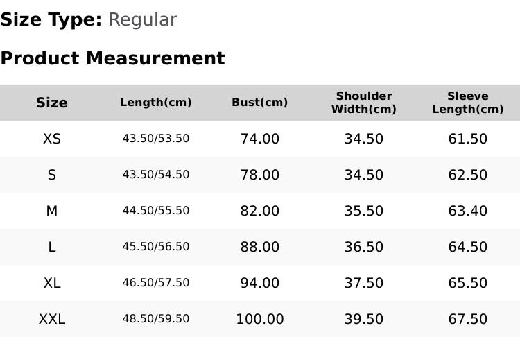Click the 37.50 shoulder width value
The width and height of the screenshot is (520, 337).
(x=364, y=283)
